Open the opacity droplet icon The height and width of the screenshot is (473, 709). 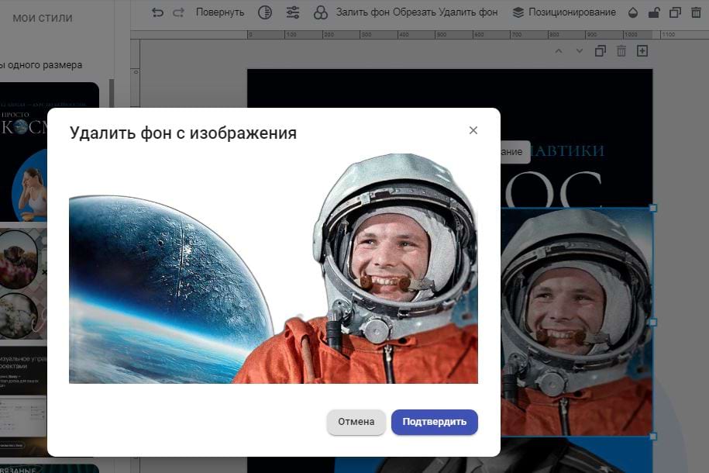[633, 12]
